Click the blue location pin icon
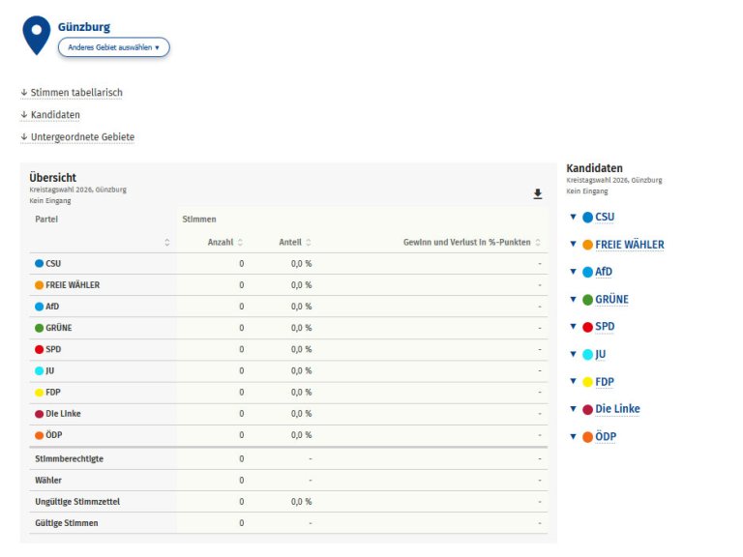 click(x=37, y=35)
